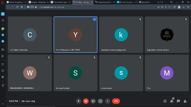Click WILHELMINA OBENEWAA avatar

[x=30, y=73]
